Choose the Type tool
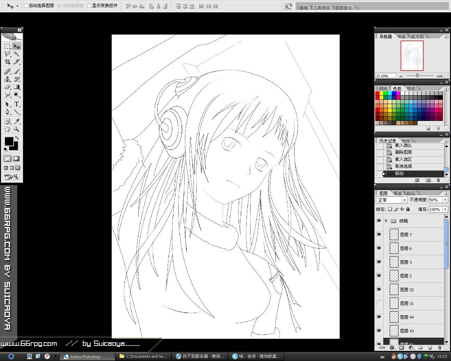 tap(16, 104)
